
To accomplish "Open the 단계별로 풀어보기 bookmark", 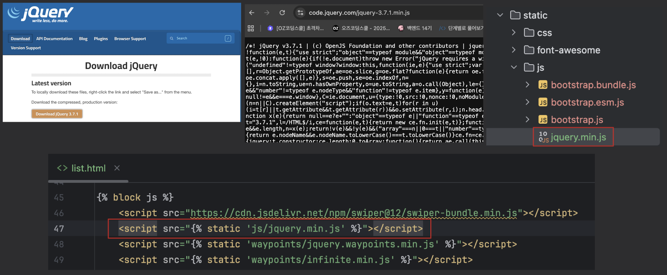I will tap(461, 28).
